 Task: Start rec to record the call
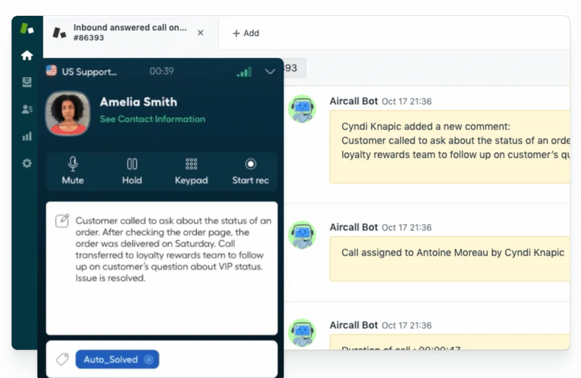click(x=250, y=171)
